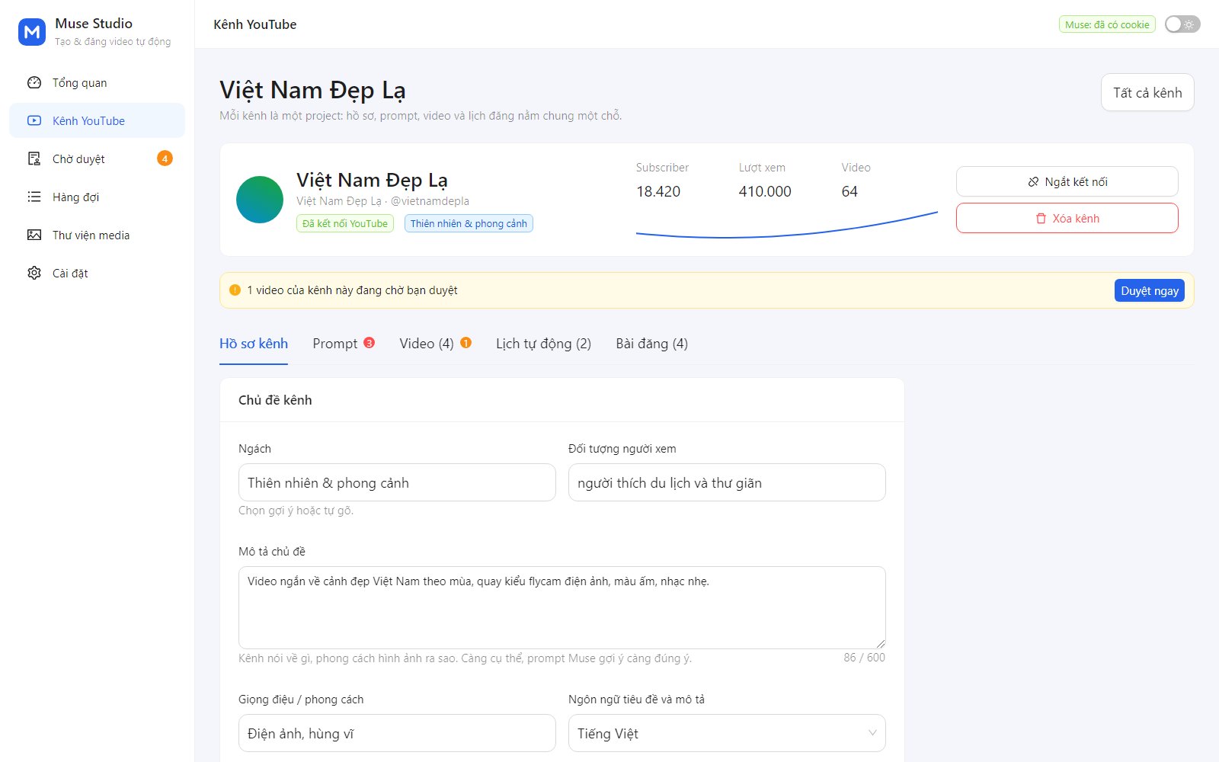Click Xóa kênh delete button
This screenshot has height=762, width=1219.
tap(1067, 218)
